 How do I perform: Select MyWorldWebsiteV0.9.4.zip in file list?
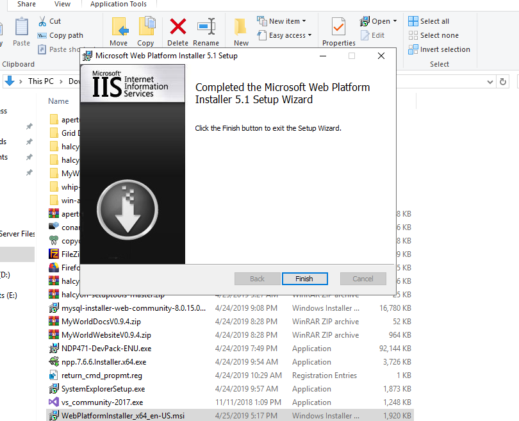click(230, 334)
